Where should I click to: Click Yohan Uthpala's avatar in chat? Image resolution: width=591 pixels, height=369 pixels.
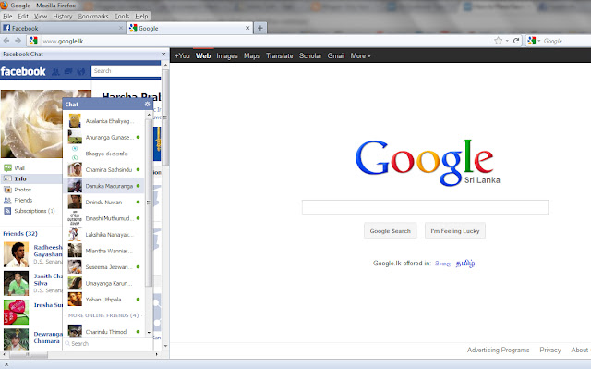(75, 300)
